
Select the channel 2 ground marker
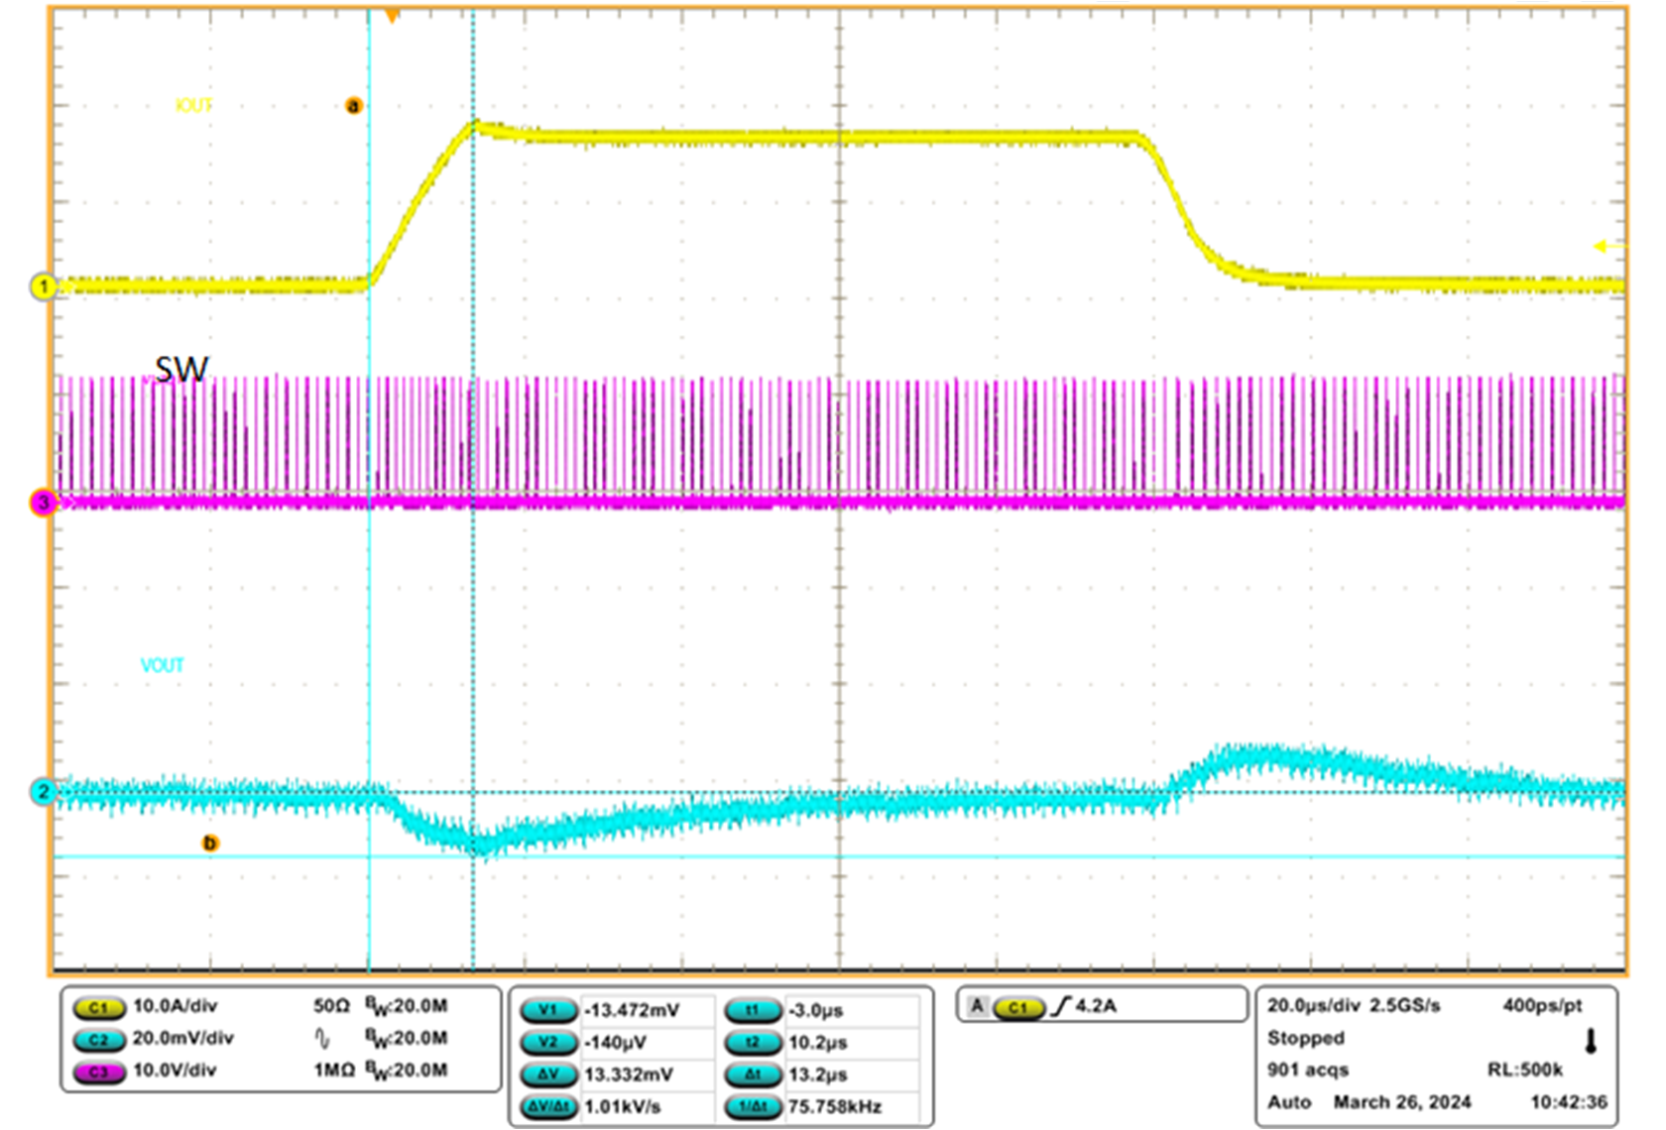coord(43,792)
